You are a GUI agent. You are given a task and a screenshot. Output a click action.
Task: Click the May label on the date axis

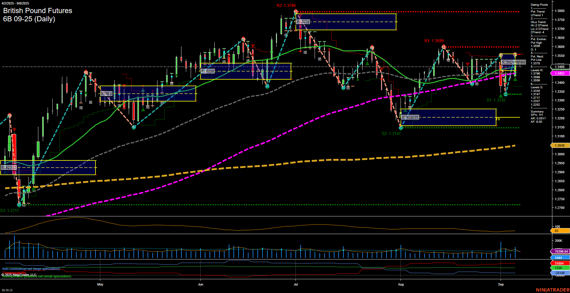point(101,284)
